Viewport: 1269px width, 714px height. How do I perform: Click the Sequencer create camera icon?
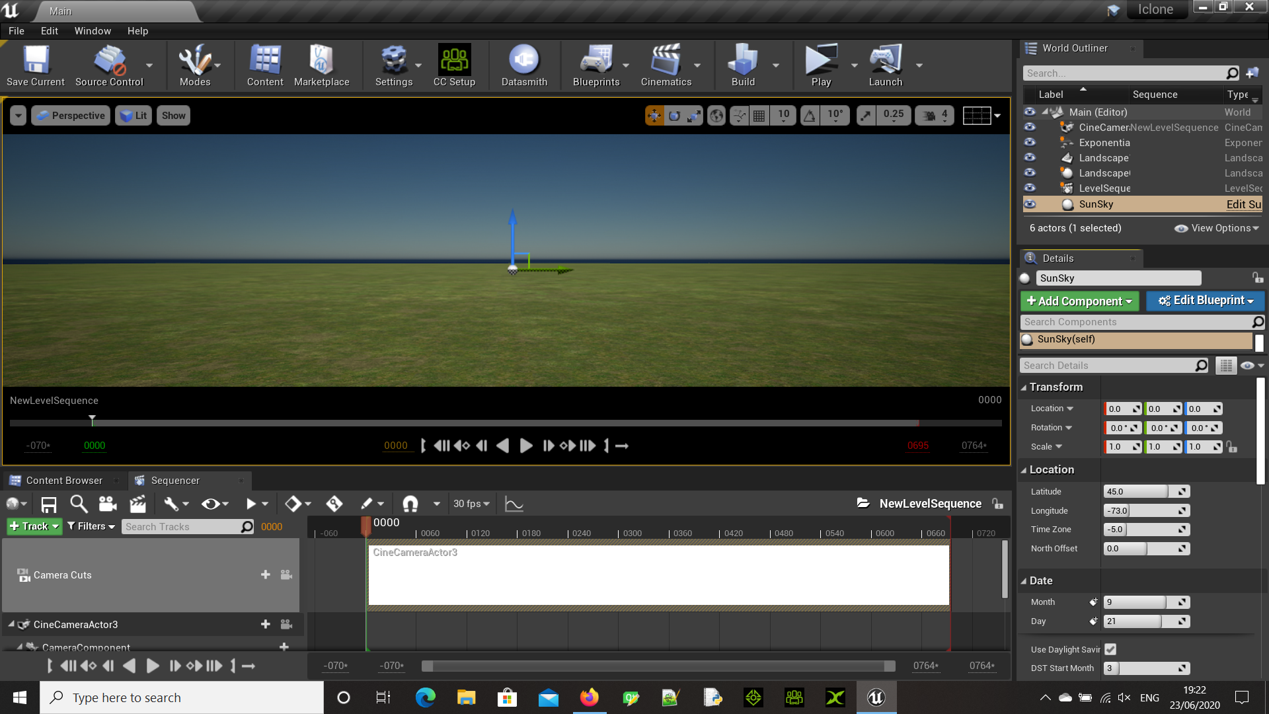(108, 504)
